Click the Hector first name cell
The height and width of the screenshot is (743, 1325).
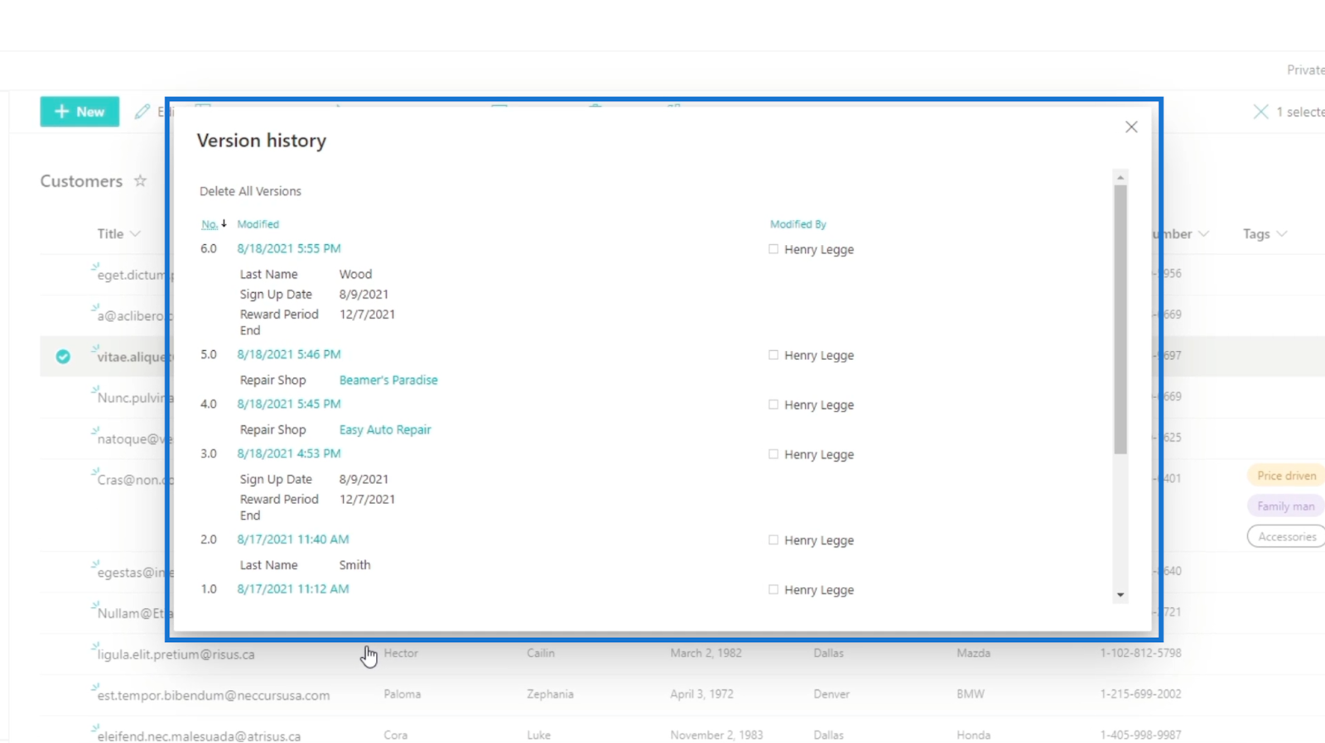pyautogui.click(x=401, y=653)
